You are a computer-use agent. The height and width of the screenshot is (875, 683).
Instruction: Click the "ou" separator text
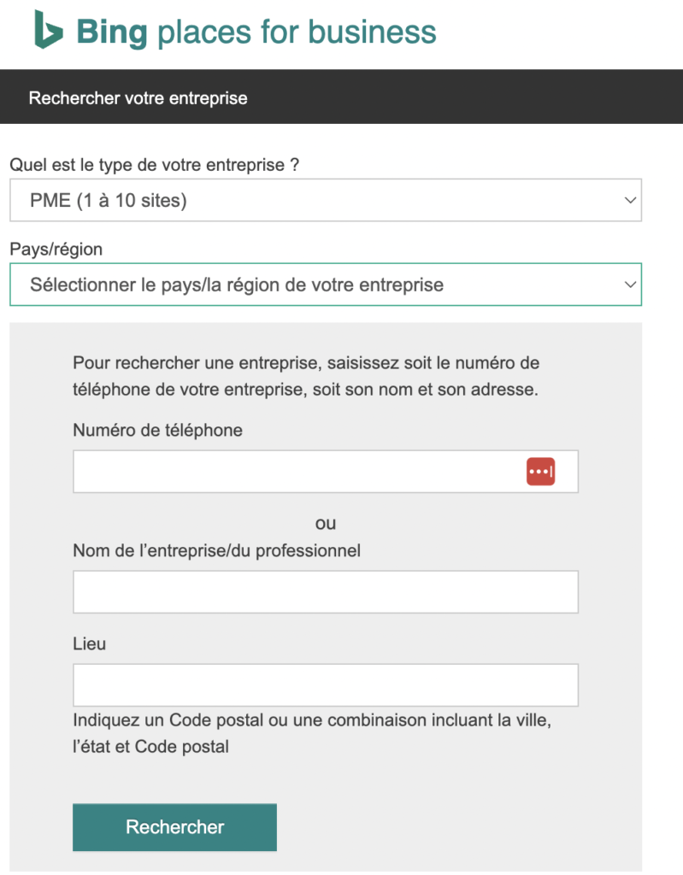point(326,523)
